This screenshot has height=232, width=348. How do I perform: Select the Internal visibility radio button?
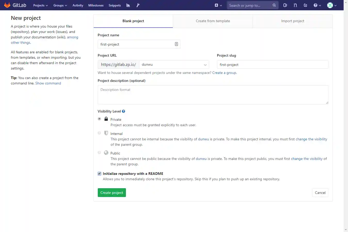99,133
